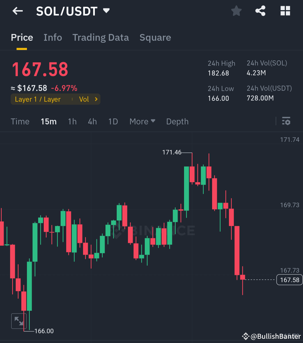Open the Square tab

(155, 37)
